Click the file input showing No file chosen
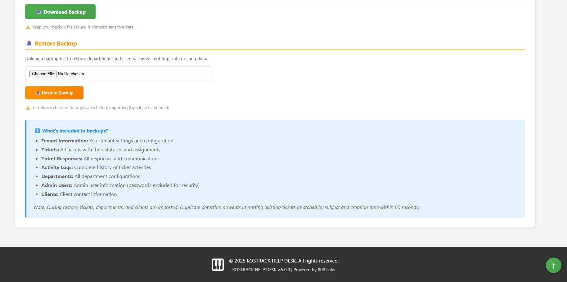This screenshot has width=567, height=282. (x=118, y=74)
